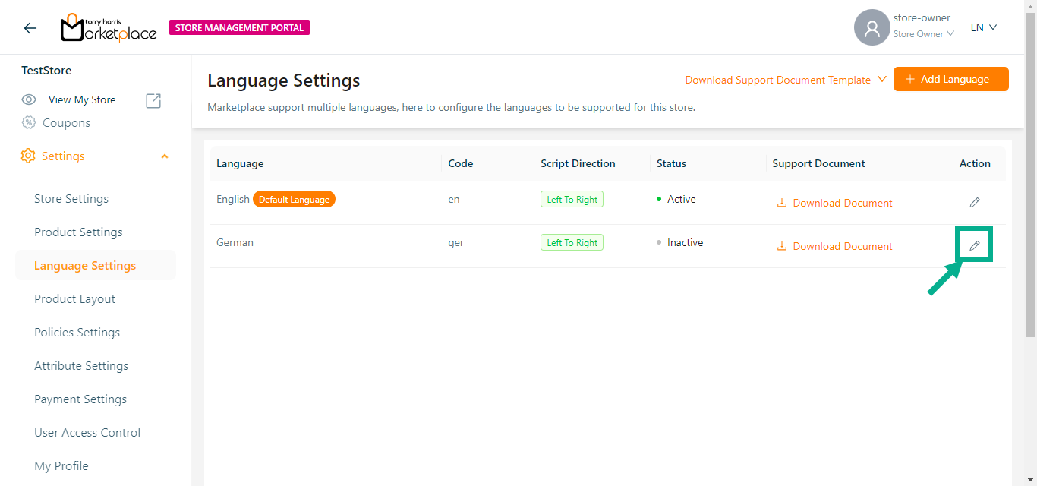Click the Add Language button

click(x=950, y=79)
